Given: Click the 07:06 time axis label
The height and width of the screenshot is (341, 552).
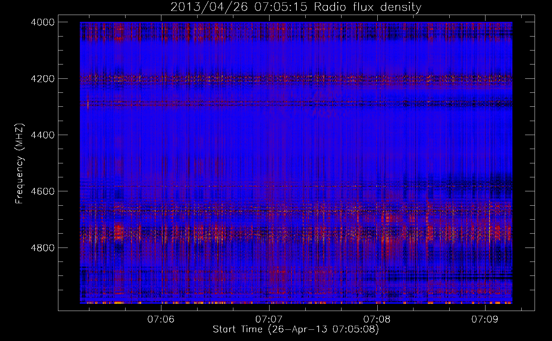Looking at the screenshot, I should (161, 319).
